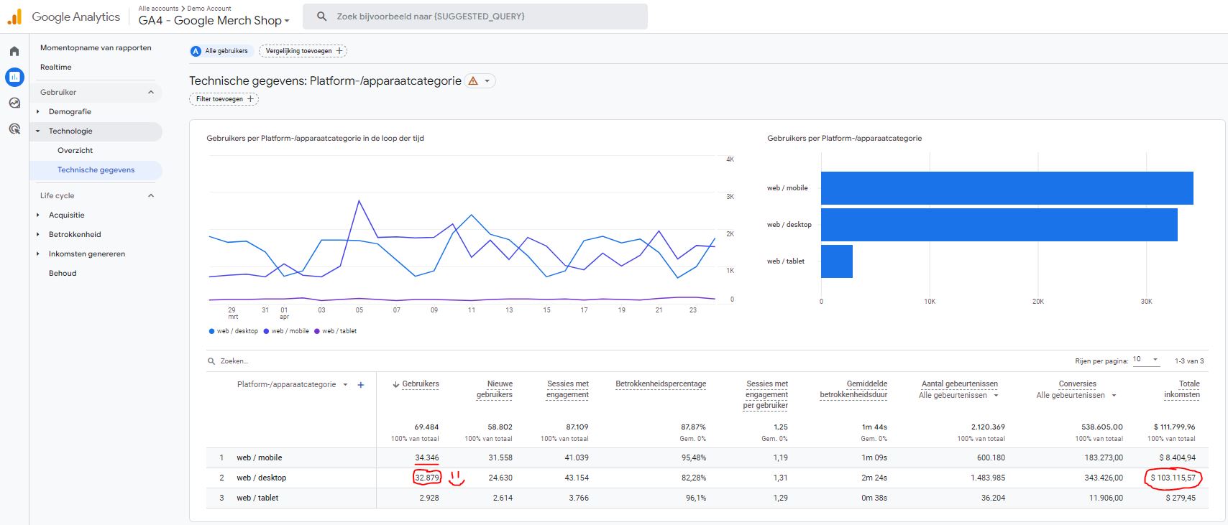Click the Google Analytics logo
Screen dimensions: 1228x525
65,17
